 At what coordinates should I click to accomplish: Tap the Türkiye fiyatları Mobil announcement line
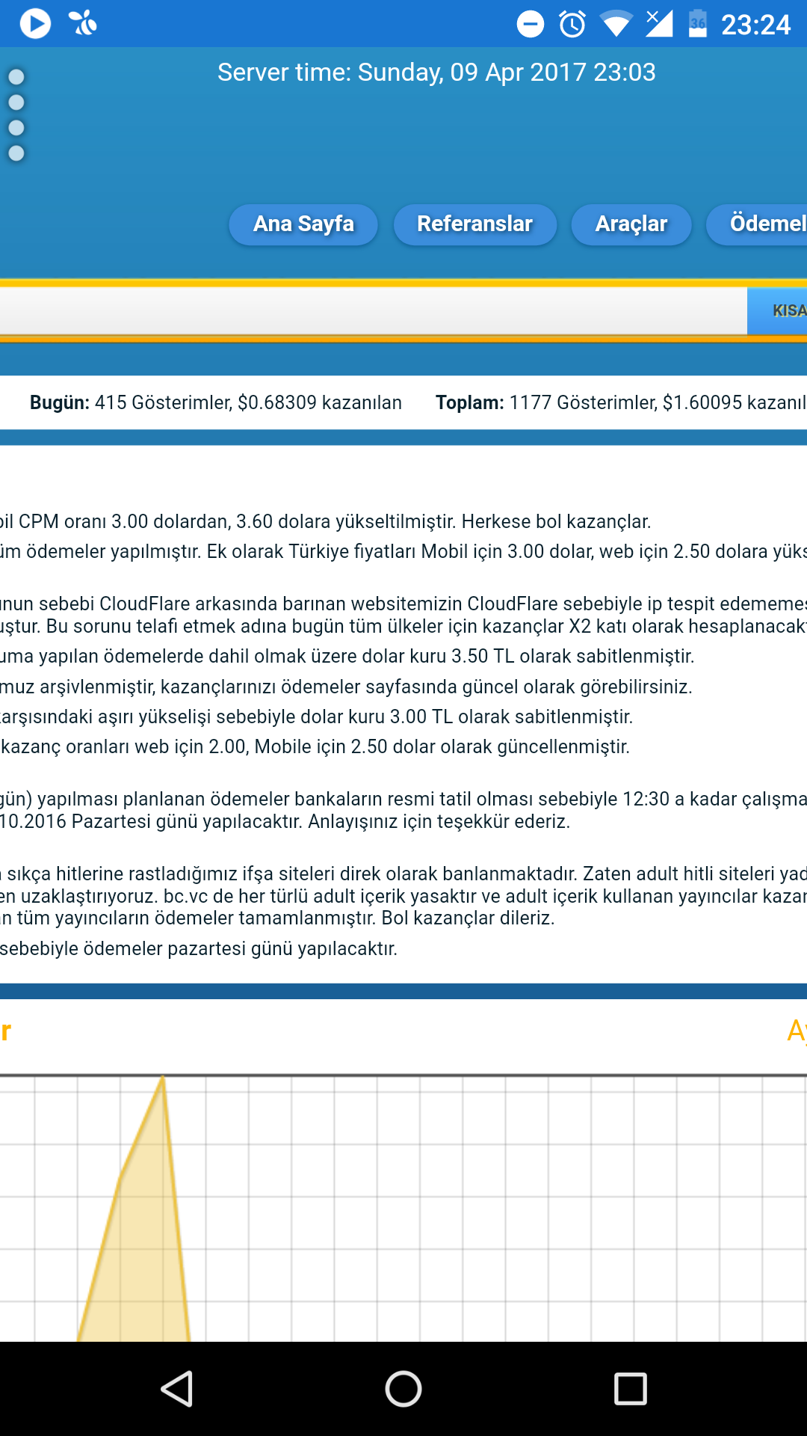click(403, 551)
